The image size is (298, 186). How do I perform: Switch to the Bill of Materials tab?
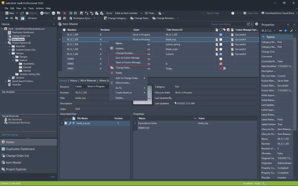88,81
